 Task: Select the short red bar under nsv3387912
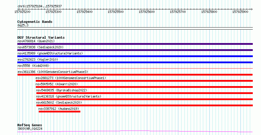coord(60,112)
